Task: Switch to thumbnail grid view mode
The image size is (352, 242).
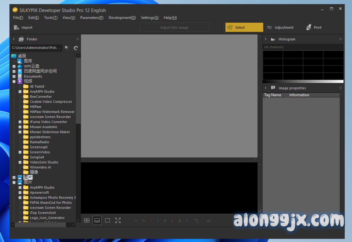Action: coord(87,220)
